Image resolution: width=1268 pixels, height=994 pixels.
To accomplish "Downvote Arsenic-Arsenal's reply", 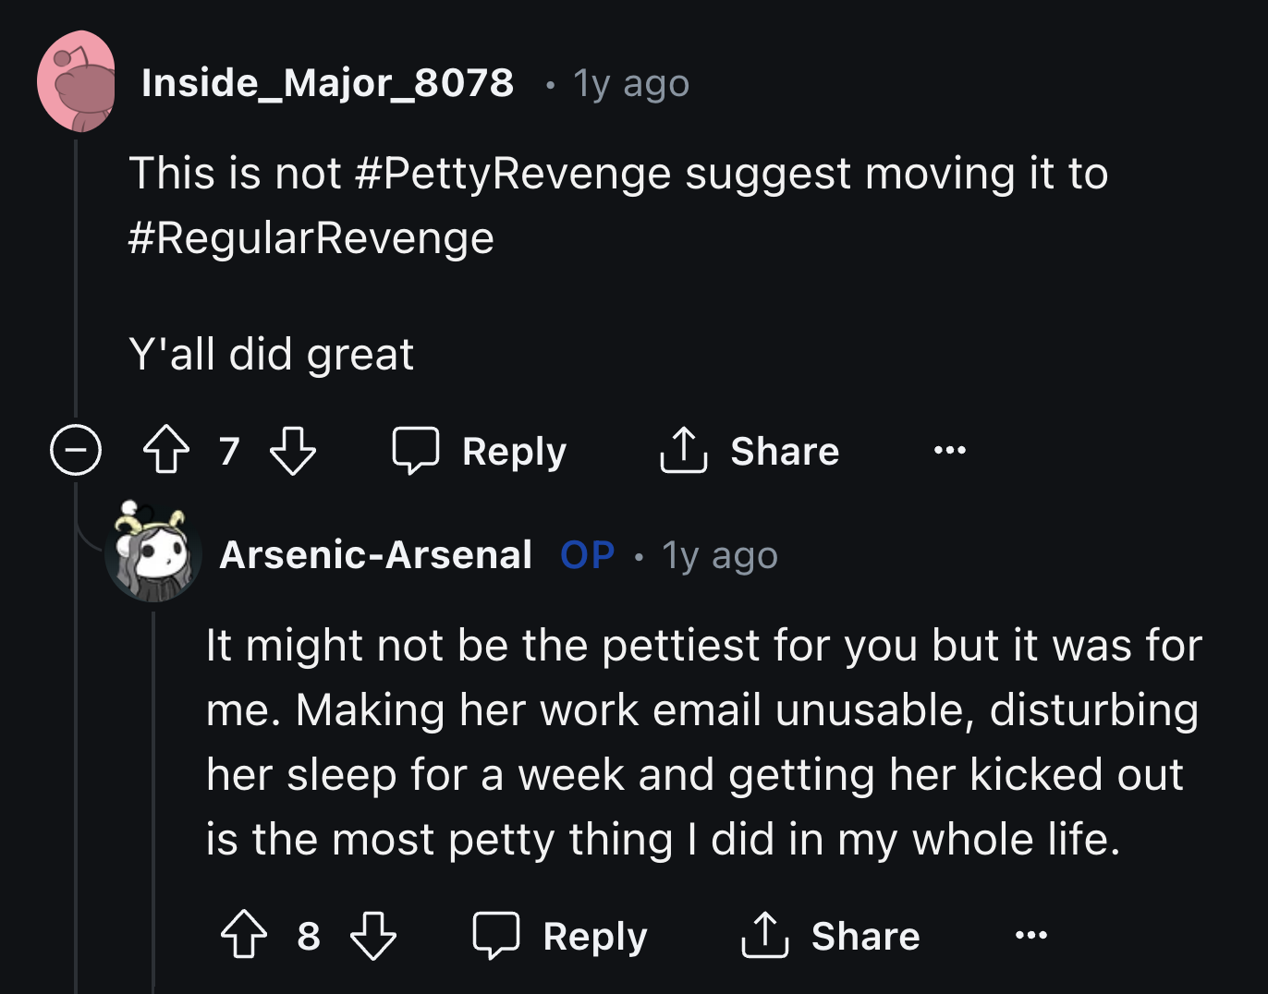I will pyautogui.click(x=373, y=935).
